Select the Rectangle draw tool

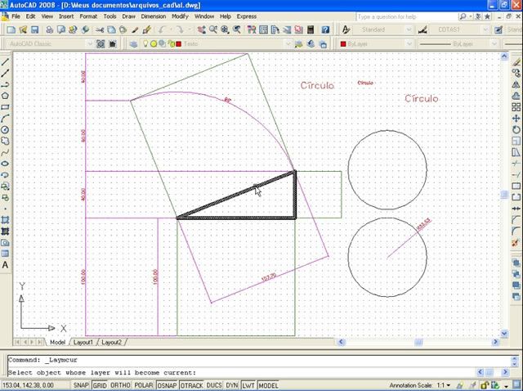pos(6,106)
